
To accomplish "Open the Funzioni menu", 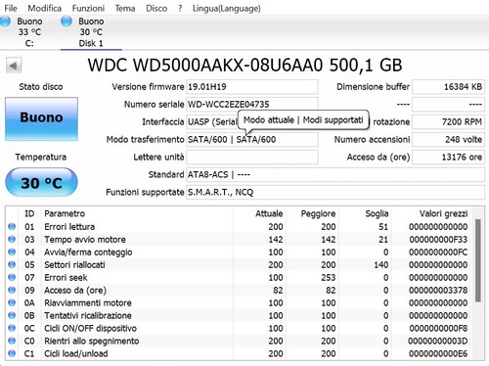I will pyautogui.click(x=88, y=8).
